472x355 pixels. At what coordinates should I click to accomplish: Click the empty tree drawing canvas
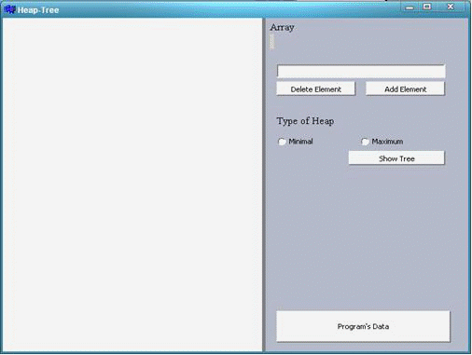pos(132,184)
